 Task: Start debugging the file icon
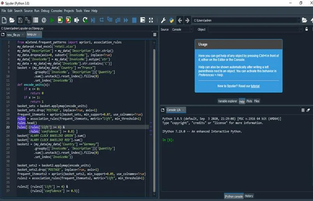click(93, 20)
